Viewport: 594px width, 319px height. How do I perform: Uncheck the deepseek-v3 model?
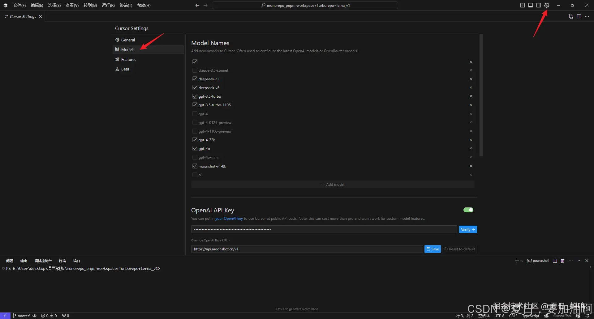pos(195,87)
